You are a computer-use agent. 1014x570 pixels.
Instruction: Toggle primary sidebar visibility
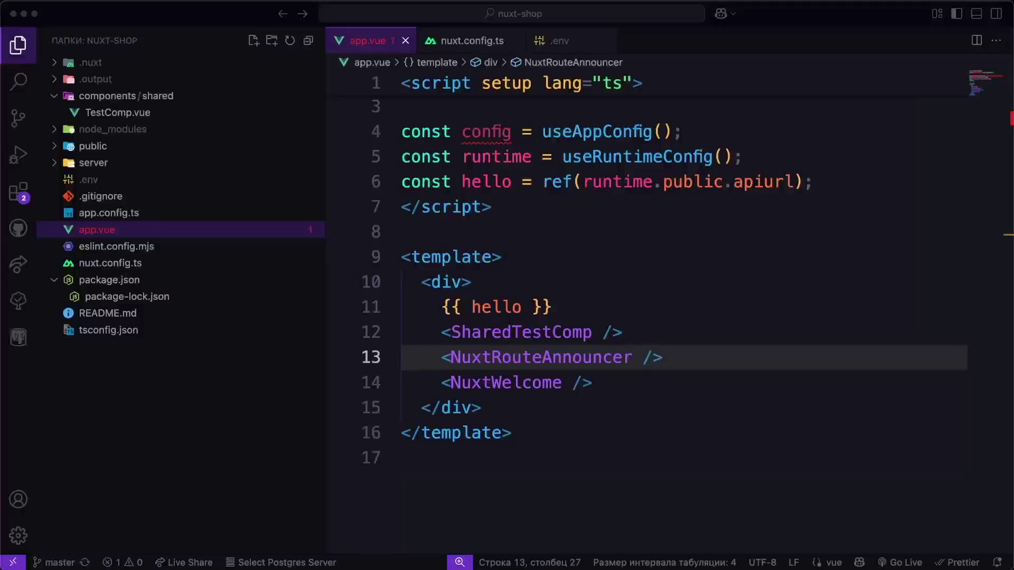pyautogui.click(x=956, y=14)
